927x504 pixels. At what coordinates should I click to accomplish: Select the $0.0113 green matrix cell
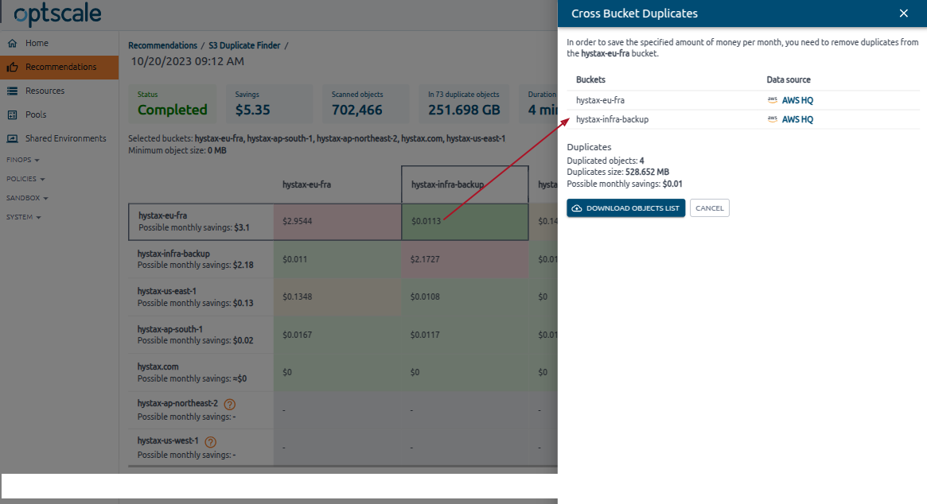coord(465,222)
